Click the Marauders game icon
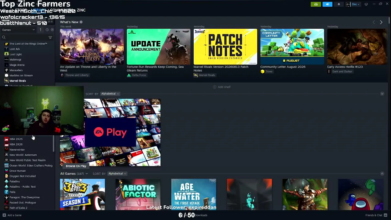 pyautogui.click(x=6, y=70)
